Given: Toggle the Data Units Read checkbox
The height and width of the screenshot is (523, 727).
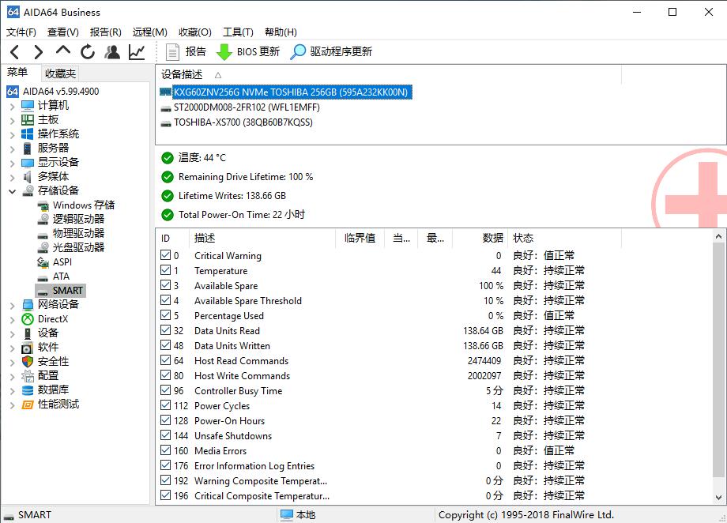Looking at the screenshot, I should 165,330.
